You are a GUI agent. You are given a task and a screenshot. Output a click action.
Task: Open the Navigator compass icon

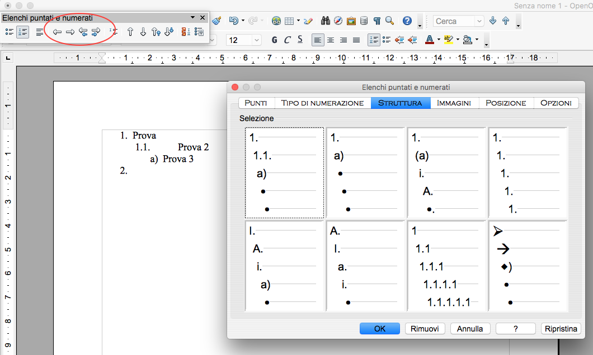[x=338, y=21]
